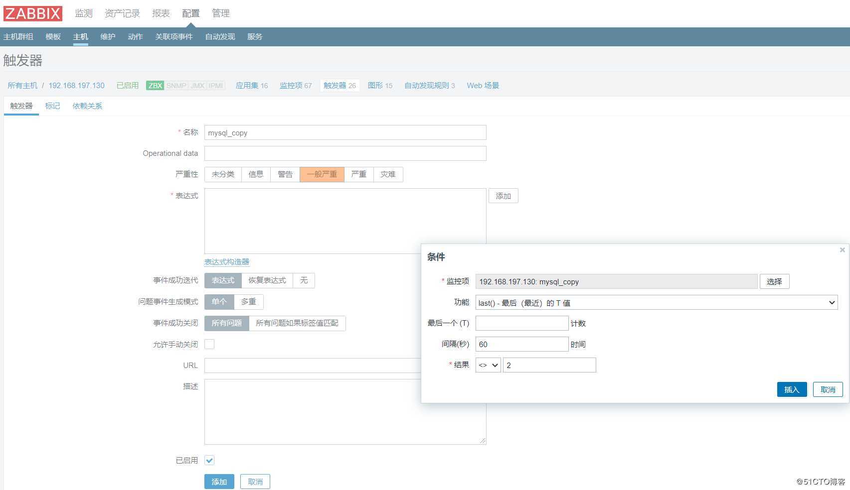Open the <> operator dropdown
850x490 pixels.
pyautogui.click(x=488, y=365)
